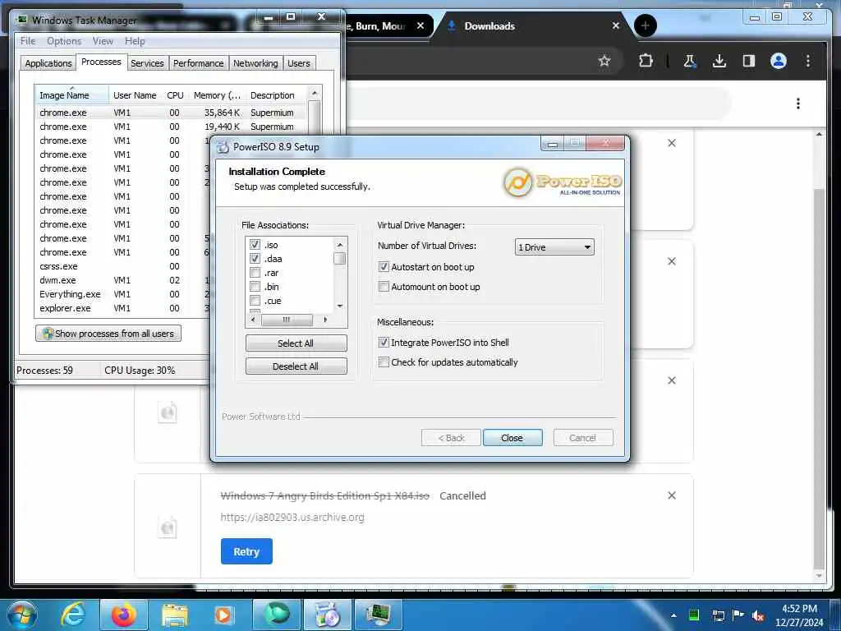Uncheck the .daa file association
841x631 pixels.
point(255,259)
